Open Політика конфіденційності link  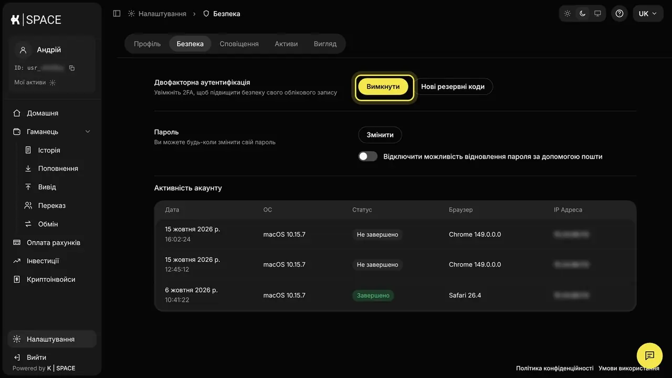(554, 369)
